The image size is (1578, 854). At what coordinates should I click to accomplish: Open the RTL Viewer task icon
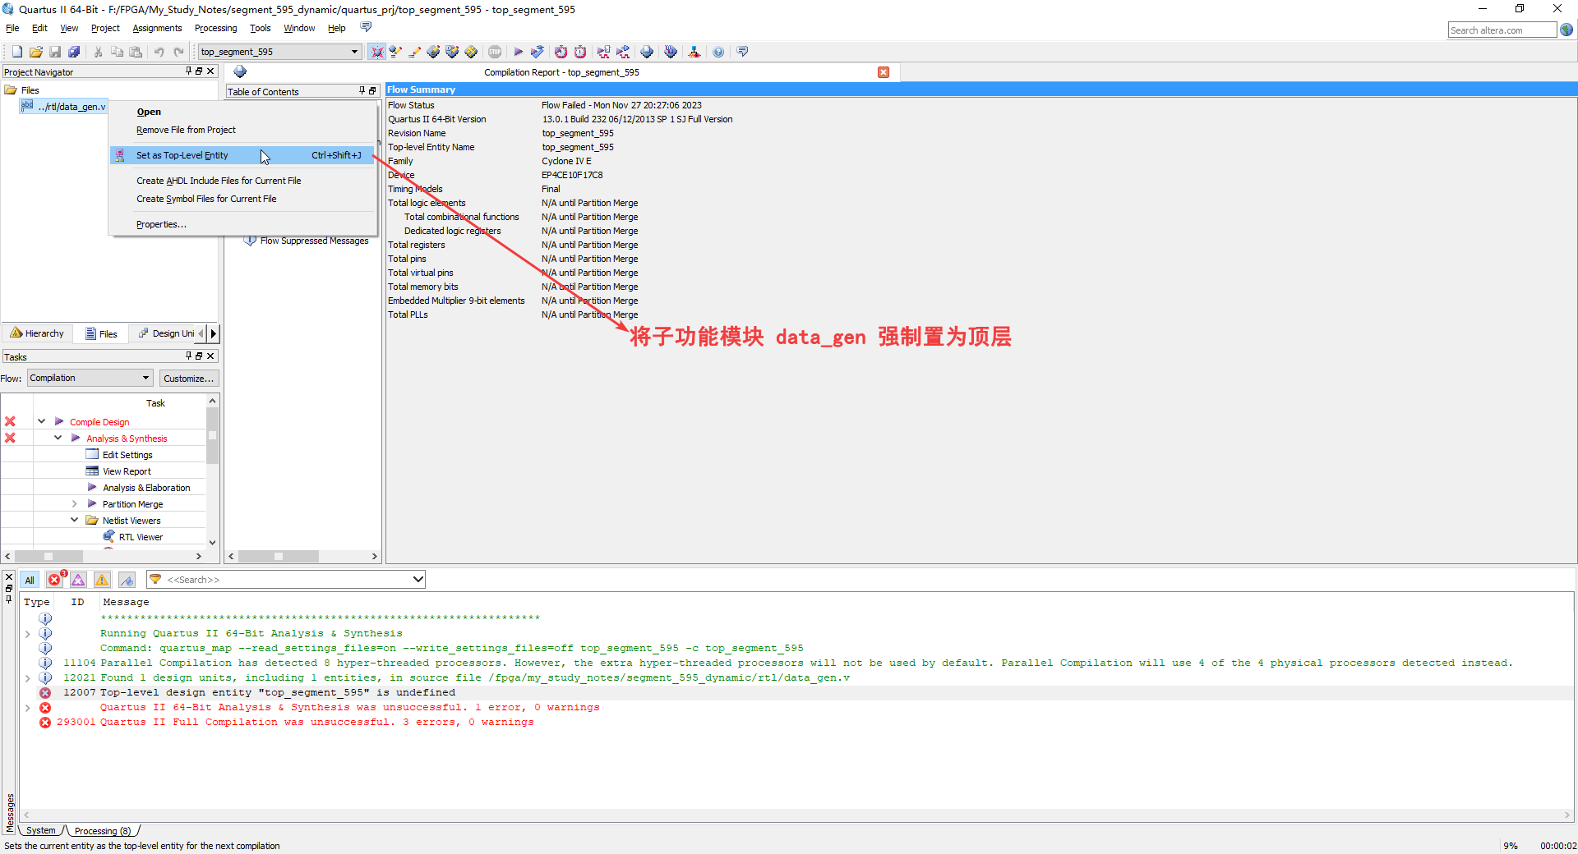point(108,536)
